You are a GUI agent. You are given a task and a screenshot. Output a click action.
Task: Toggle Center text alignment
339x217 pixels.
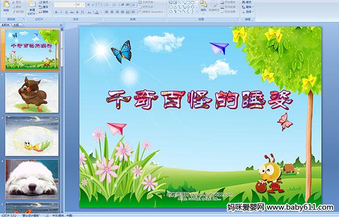click(112, 12)
